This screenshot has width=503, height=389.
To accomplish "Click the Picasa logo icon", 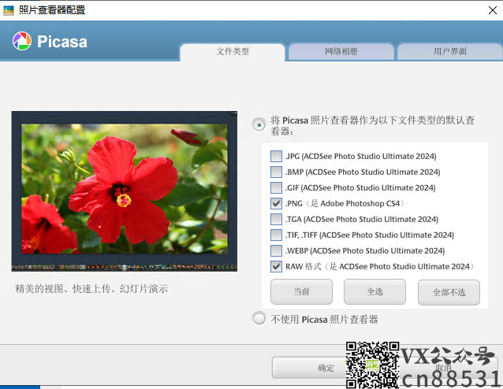I will pos(22,41).
